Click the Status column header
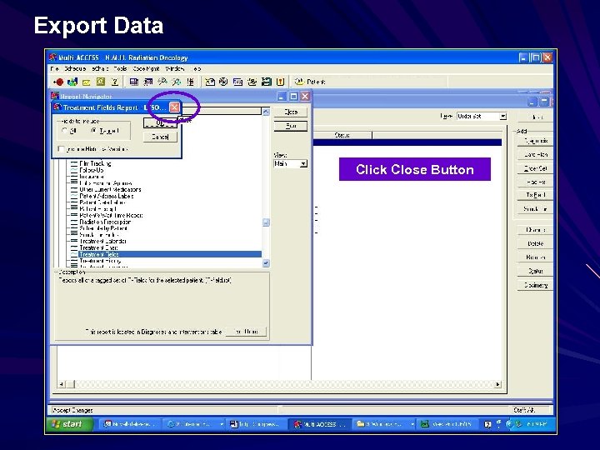Screen dimensions: 600x450 point(342,135)
